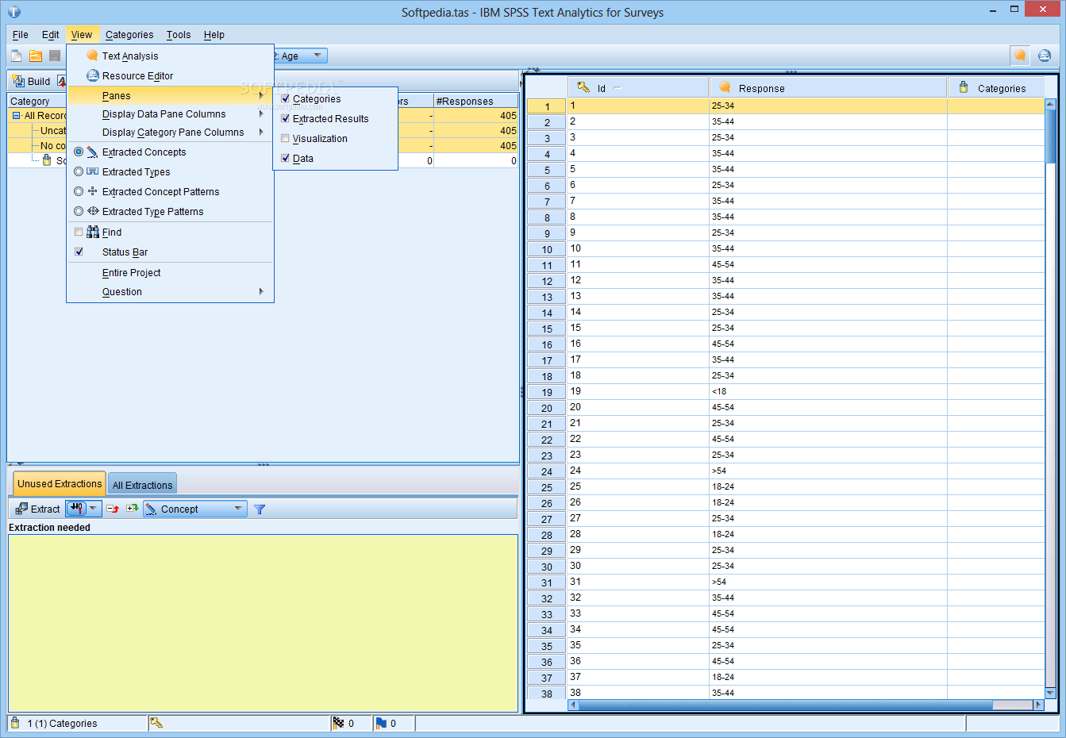Select row header 19 in data table
This screenshot has width=1066, height=738.
547,392
